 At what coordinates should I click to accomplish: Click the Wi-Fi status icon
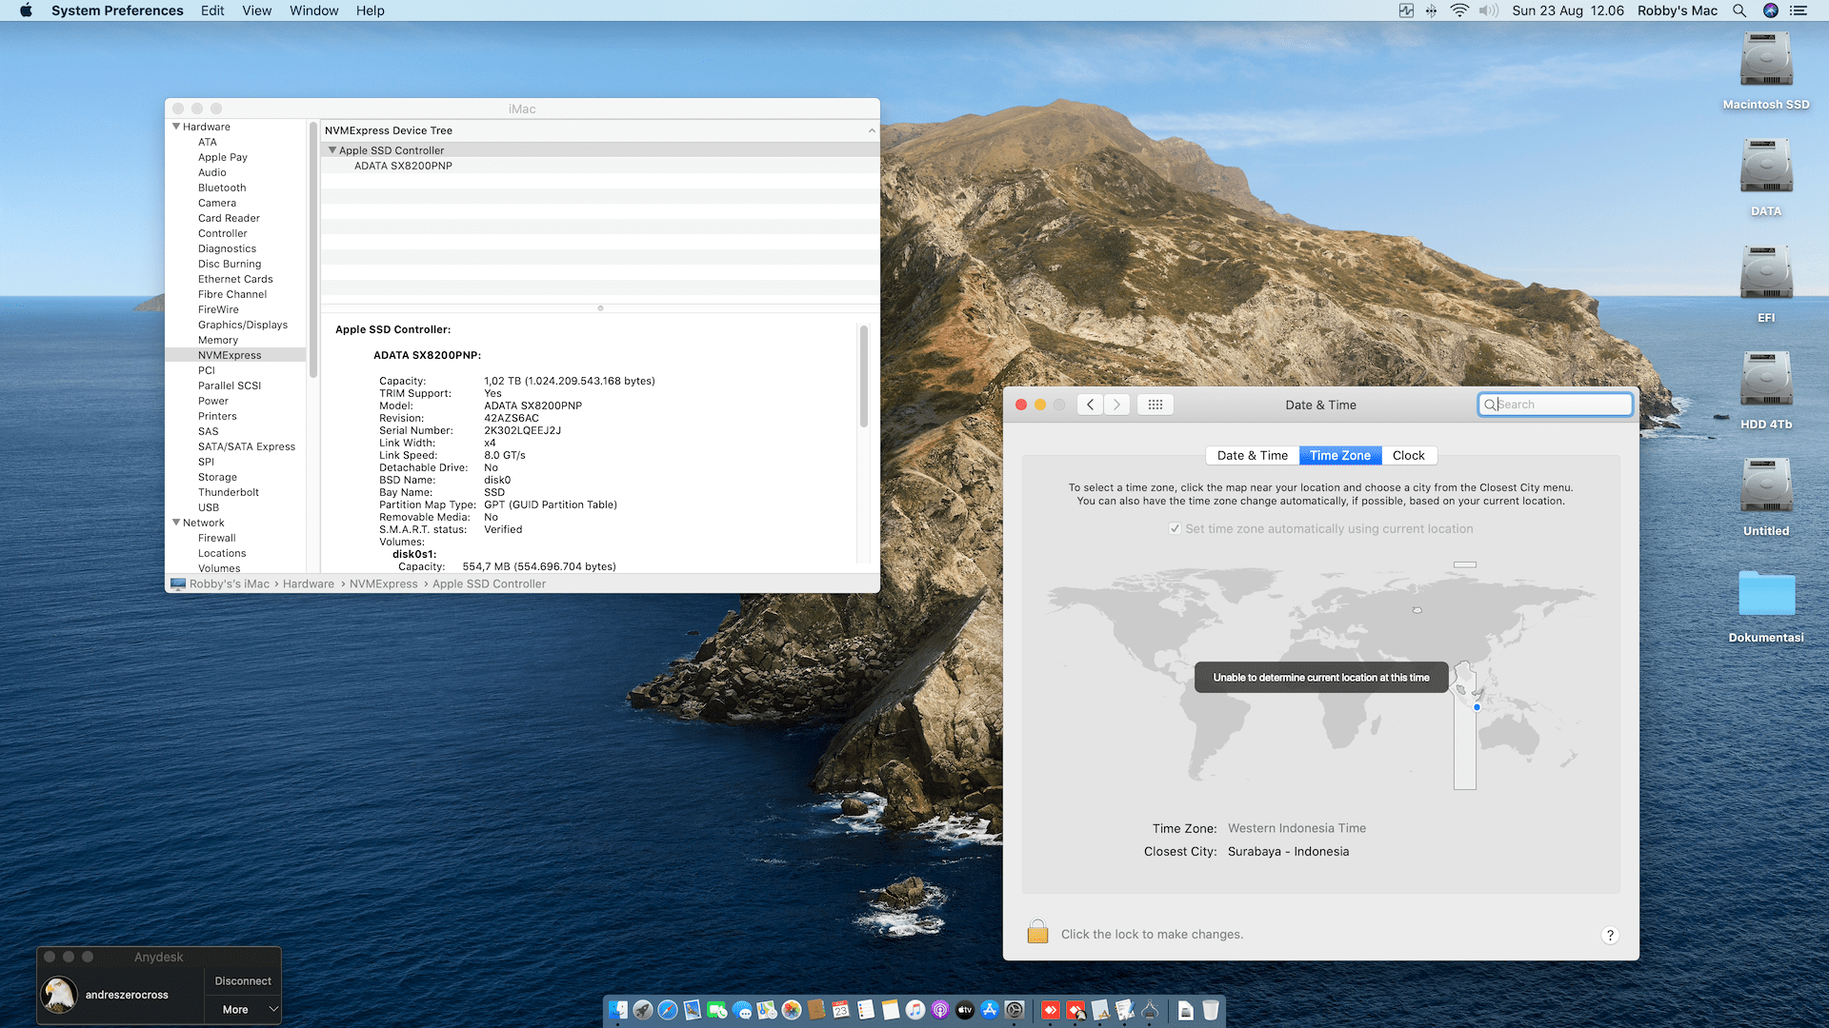[1459, 10]
